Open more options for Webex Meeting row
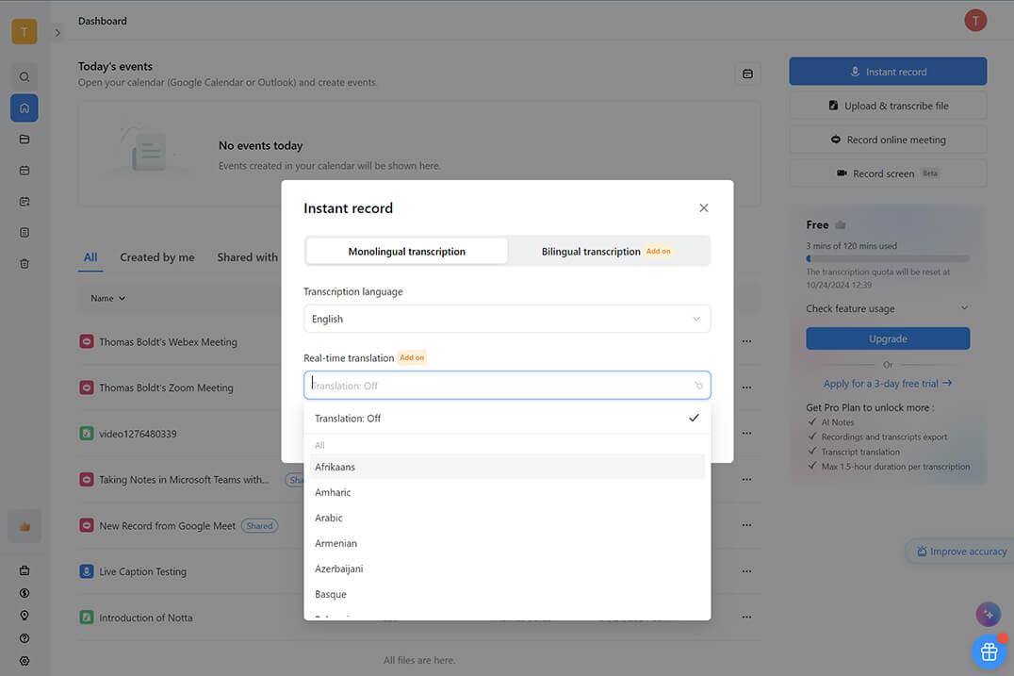 coord(747,341)
